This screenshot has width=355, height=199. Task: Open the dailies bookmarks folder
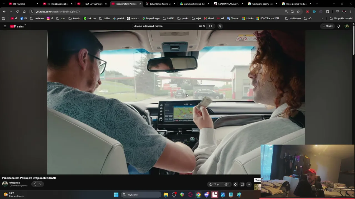point(105,19)
